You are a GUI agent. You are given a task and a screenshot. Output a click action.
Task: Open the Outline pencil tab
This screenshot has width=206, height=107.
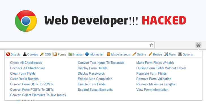tap(139, 54)
